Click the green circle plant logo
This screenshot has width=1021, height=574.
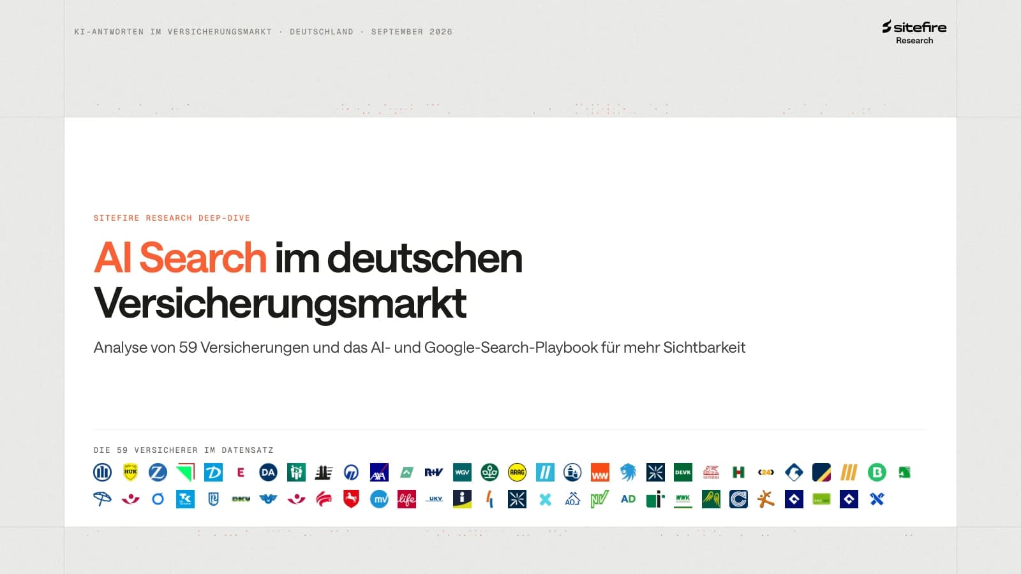point(489,472)
